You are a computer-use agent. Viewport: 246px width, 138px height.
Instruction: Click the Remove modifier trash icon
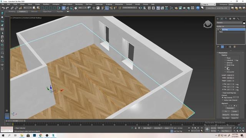230,47
